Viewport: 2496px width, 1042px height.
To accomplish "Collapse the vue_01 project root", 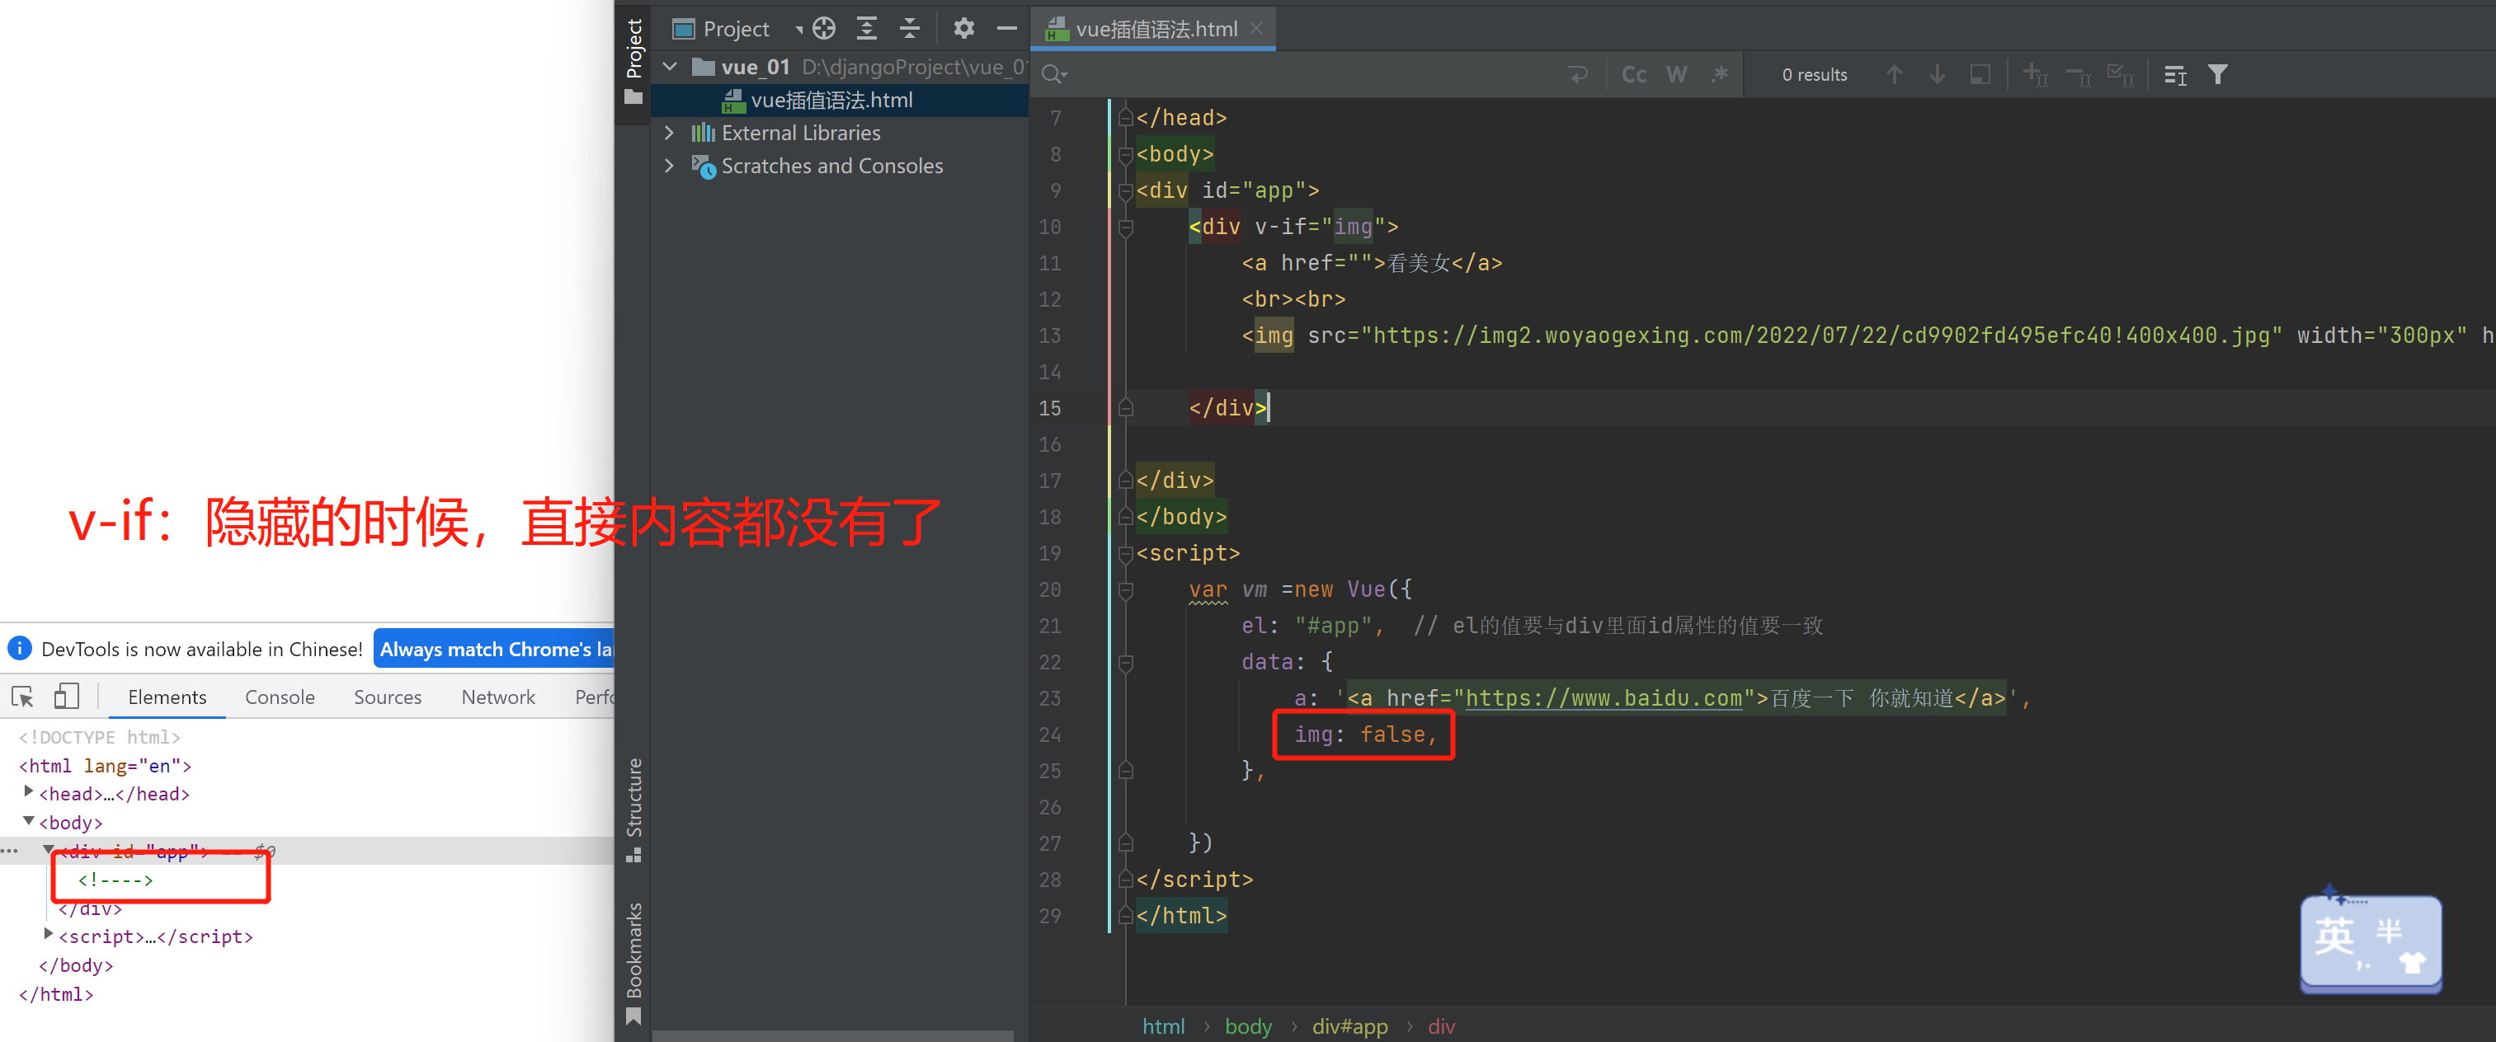I will point(670,67).
